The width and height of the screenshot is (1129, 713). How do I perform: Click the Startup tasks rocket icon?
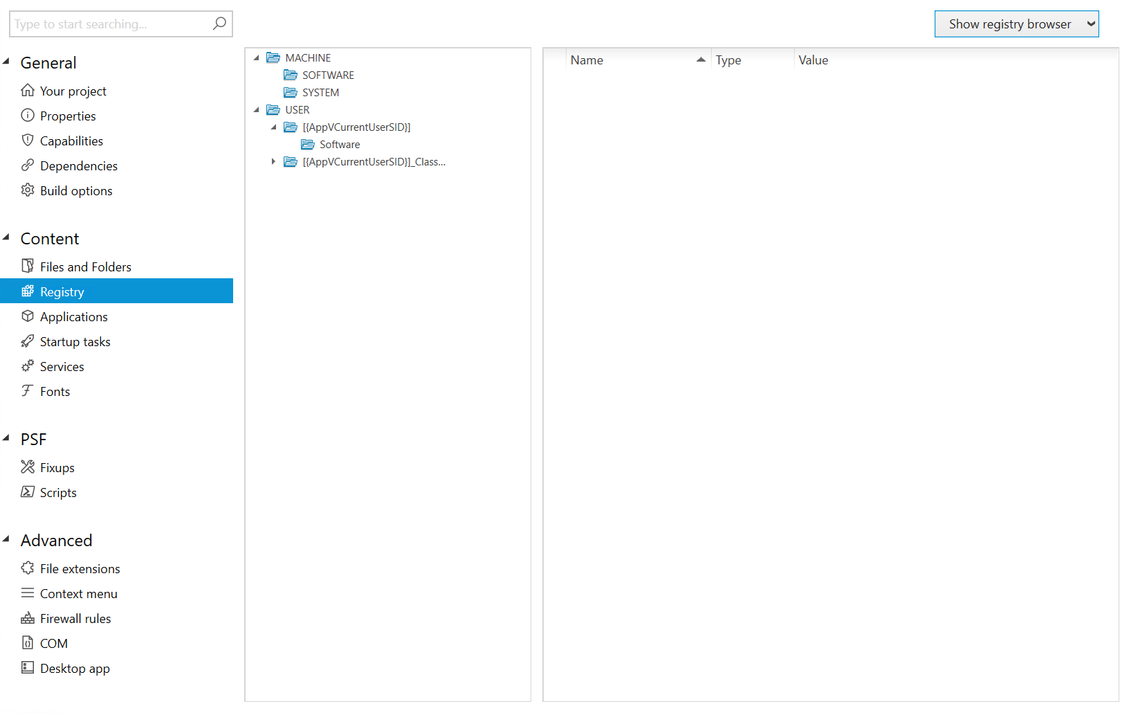click(27, 341)
